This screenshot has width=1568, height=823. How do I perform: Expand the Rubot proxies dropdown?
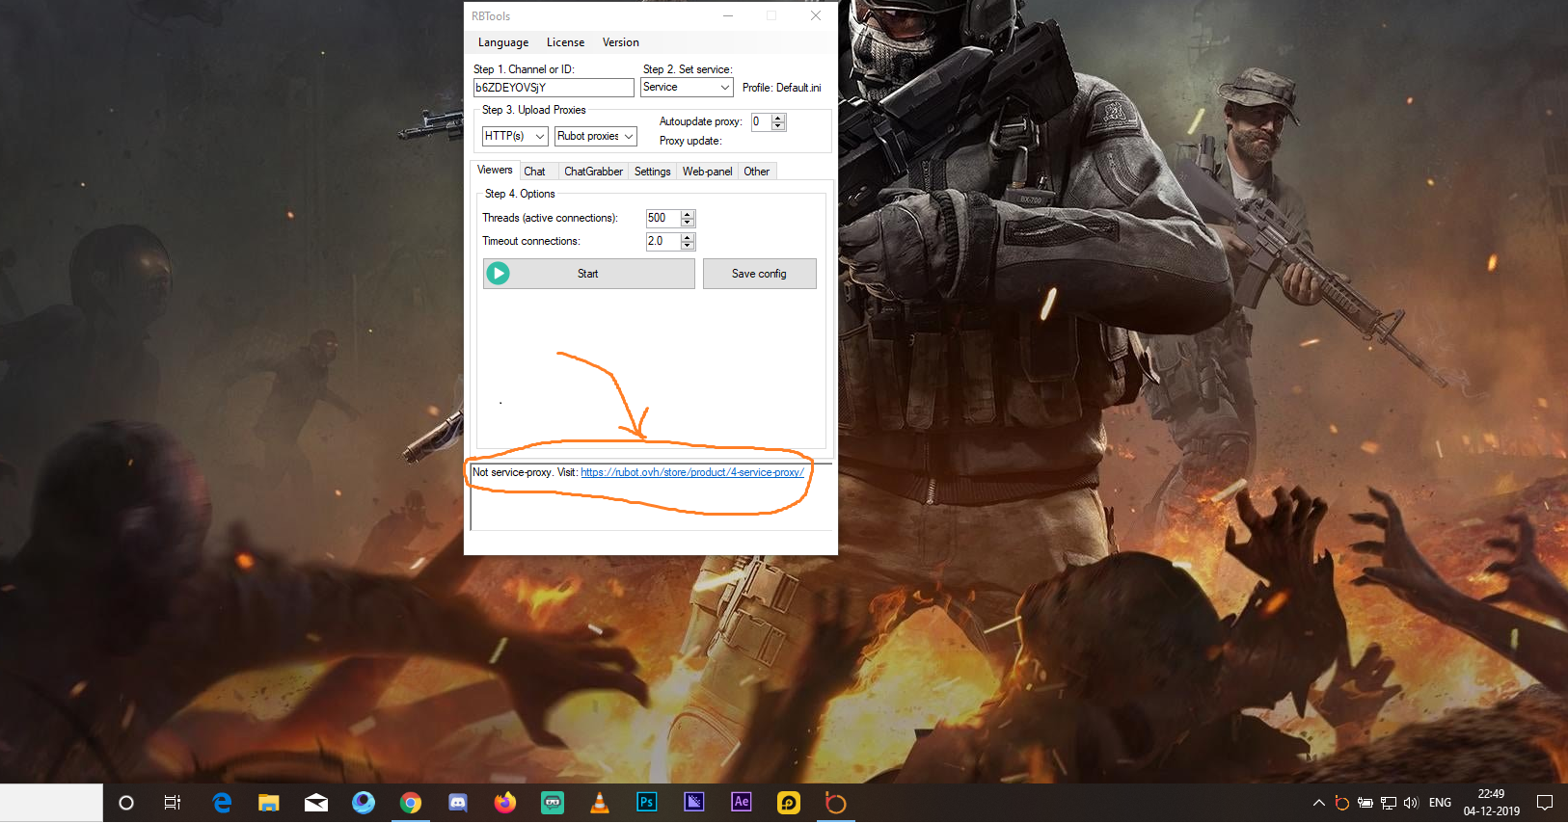tap(595, 137)
